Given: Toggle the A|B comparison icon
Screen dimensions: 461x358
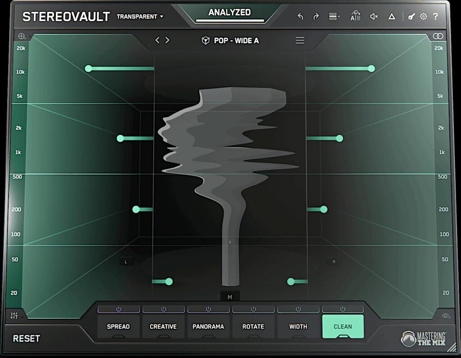Looking at the screenshot, I should [x=355, y=16].
